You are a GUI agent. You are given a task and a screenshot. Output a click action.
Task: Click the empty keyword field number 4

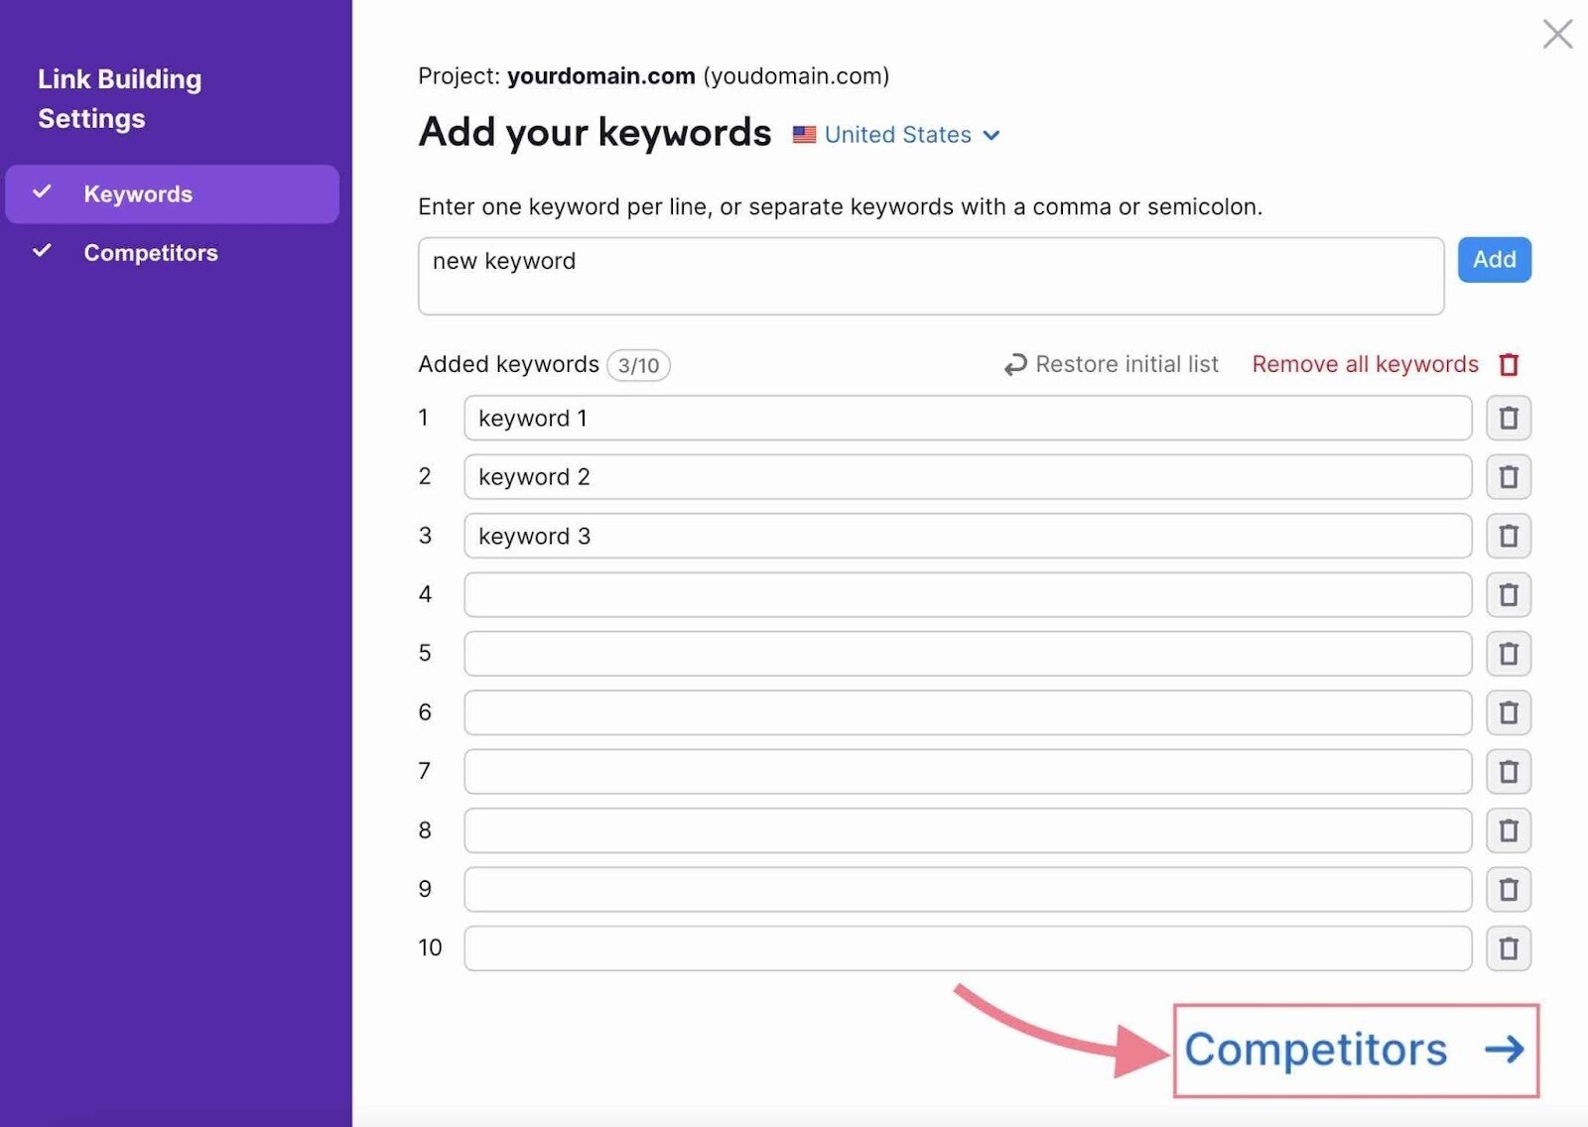click(967, 594)
